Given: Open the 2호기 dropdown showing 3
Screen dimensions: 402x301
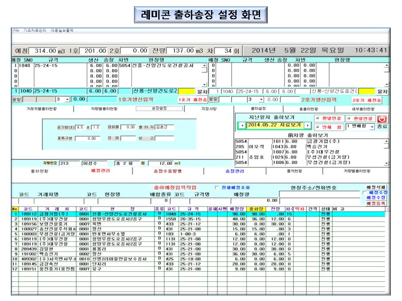Looking at the screenshot, I should [261, 99].
